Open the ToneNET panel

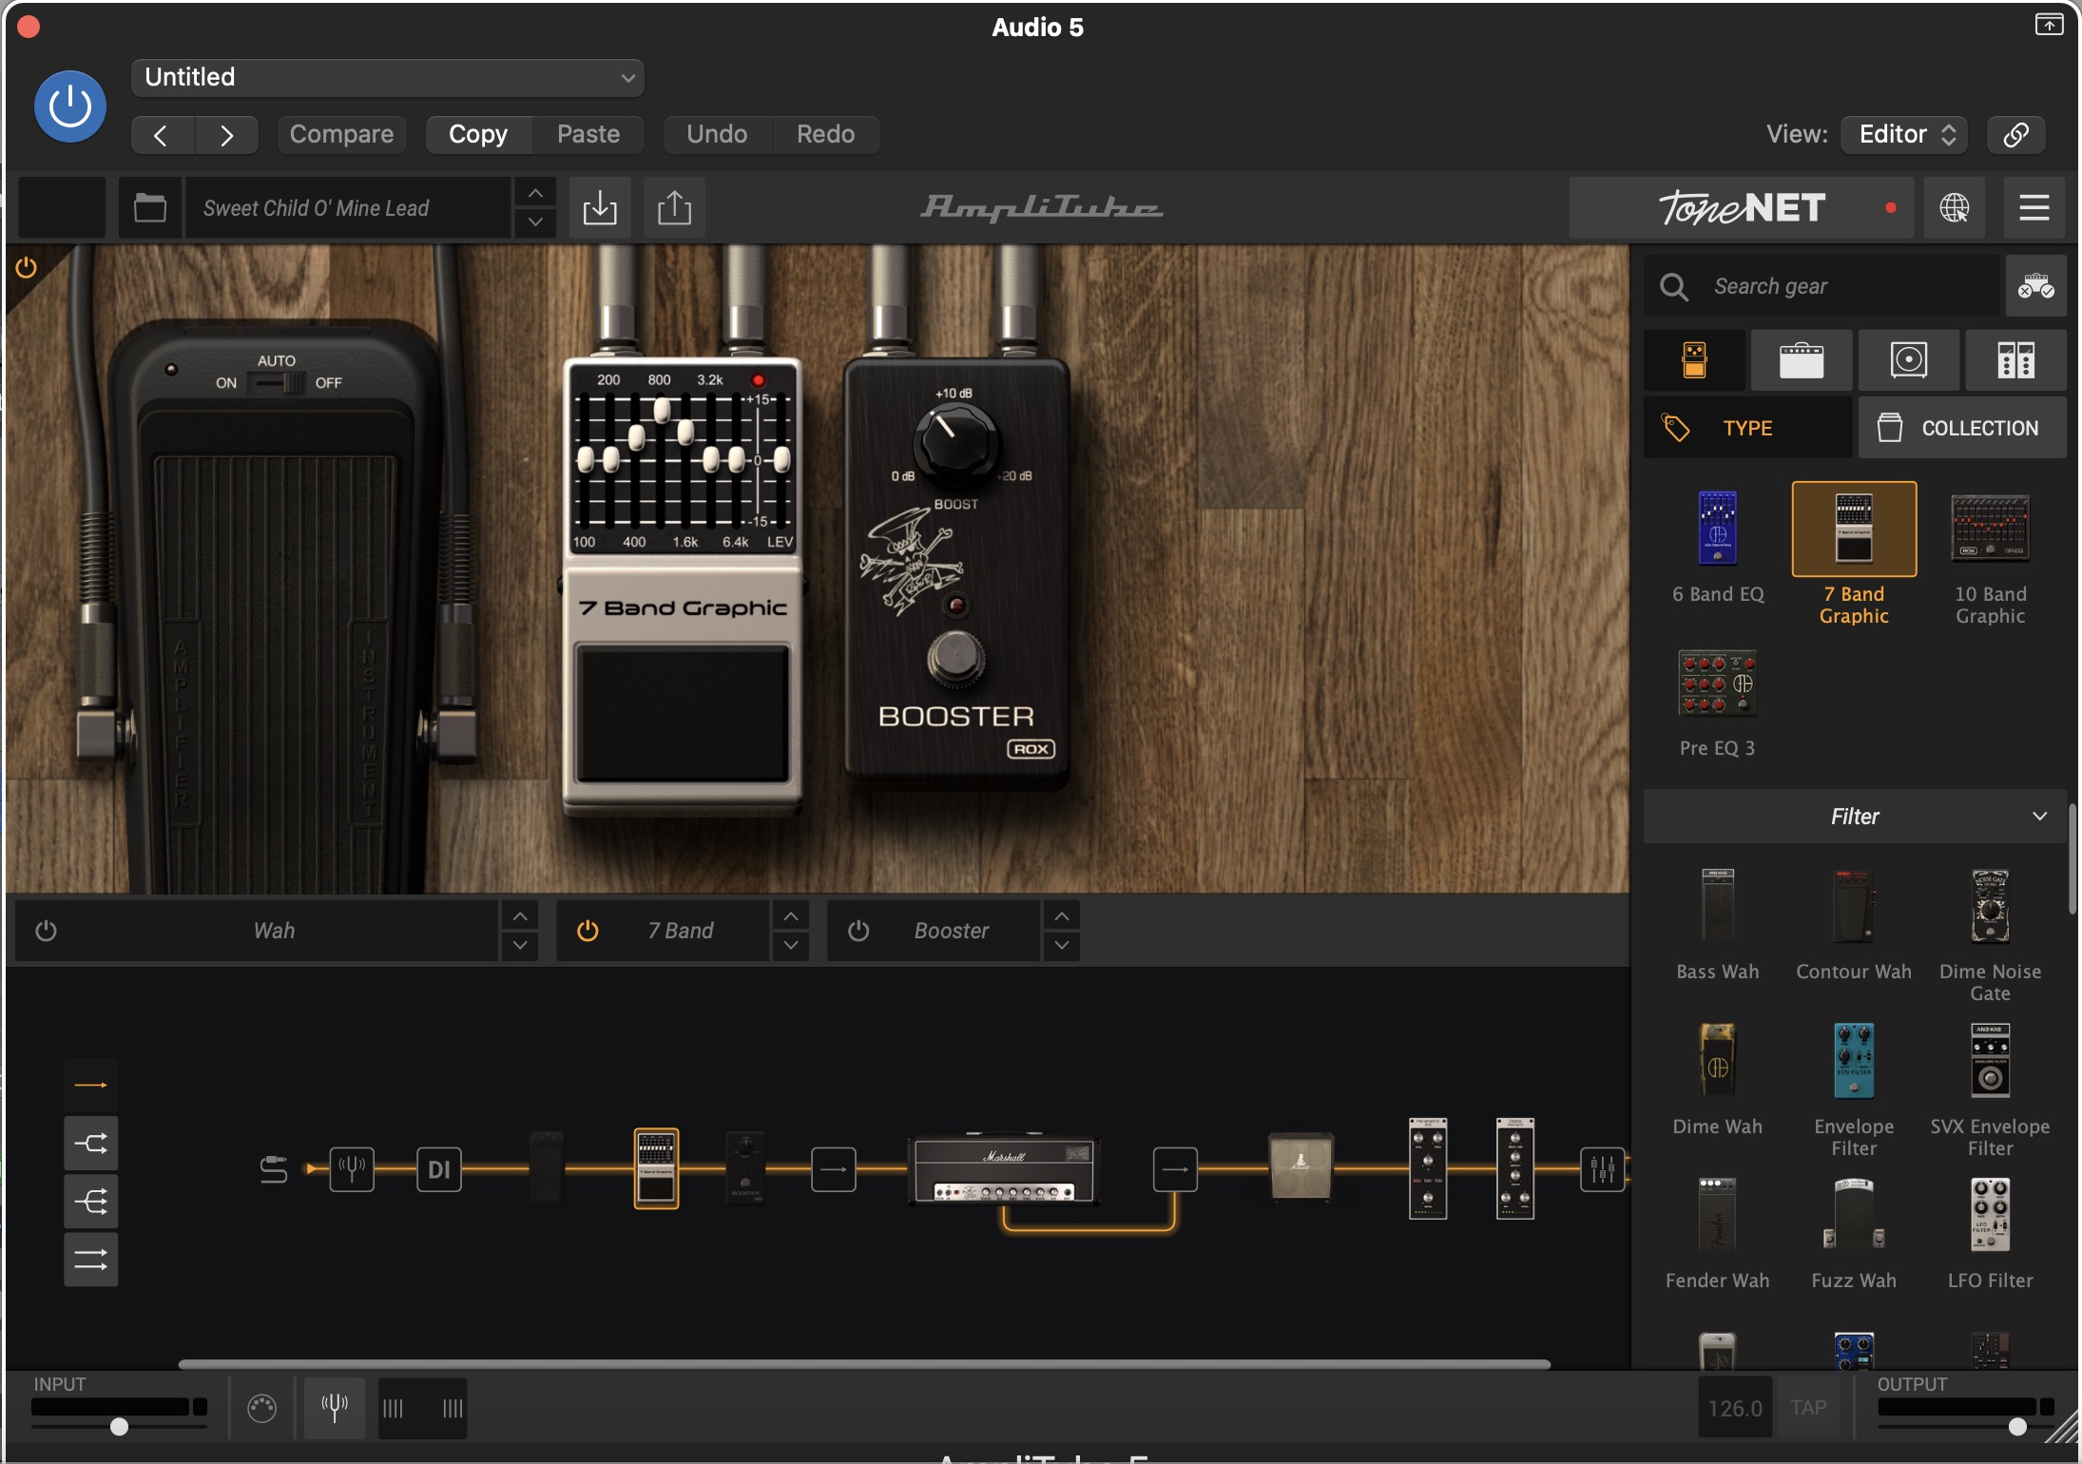pyautogui.click(x=1742, y=207)
